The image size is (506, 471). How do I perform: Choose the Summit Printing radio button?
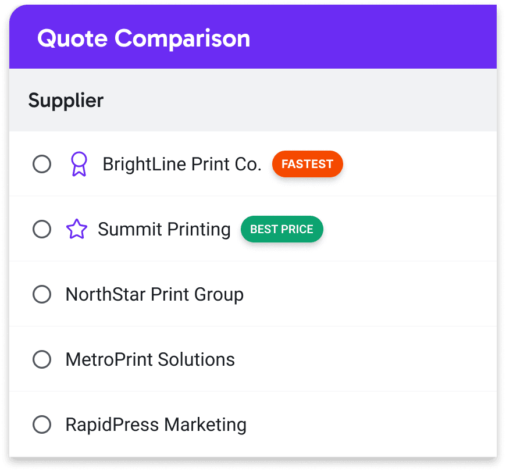click(42, 229)
